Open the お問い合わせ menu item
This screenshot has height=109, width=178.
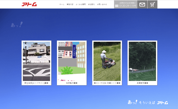(x=102, y=4)
